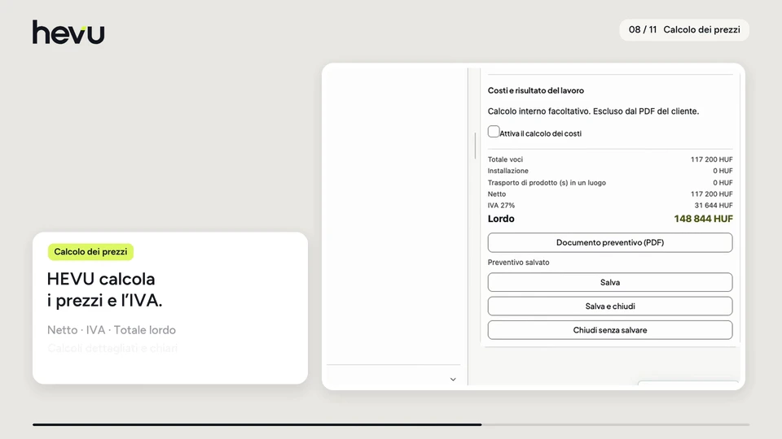Click the Netto row label

point(497,194)
